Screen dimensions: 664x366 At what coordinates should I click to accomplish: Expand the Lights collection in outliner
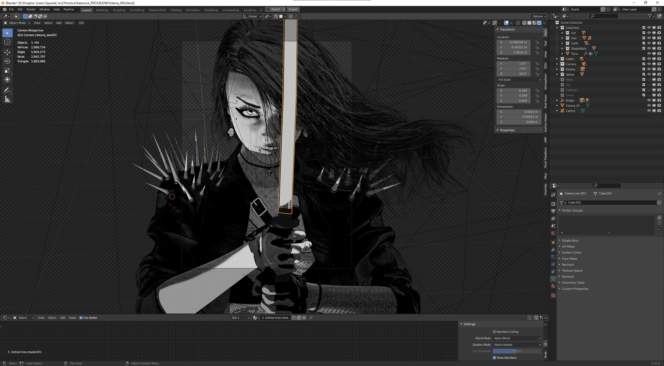[557, 59]
